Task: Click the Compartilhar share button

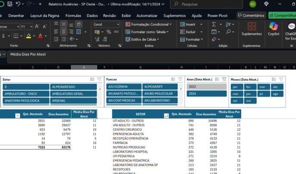Action: click(x=283, y=15)
